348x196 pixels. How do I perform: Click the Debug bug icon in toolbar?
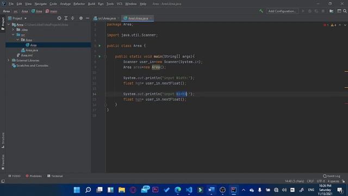click(309, 11)
